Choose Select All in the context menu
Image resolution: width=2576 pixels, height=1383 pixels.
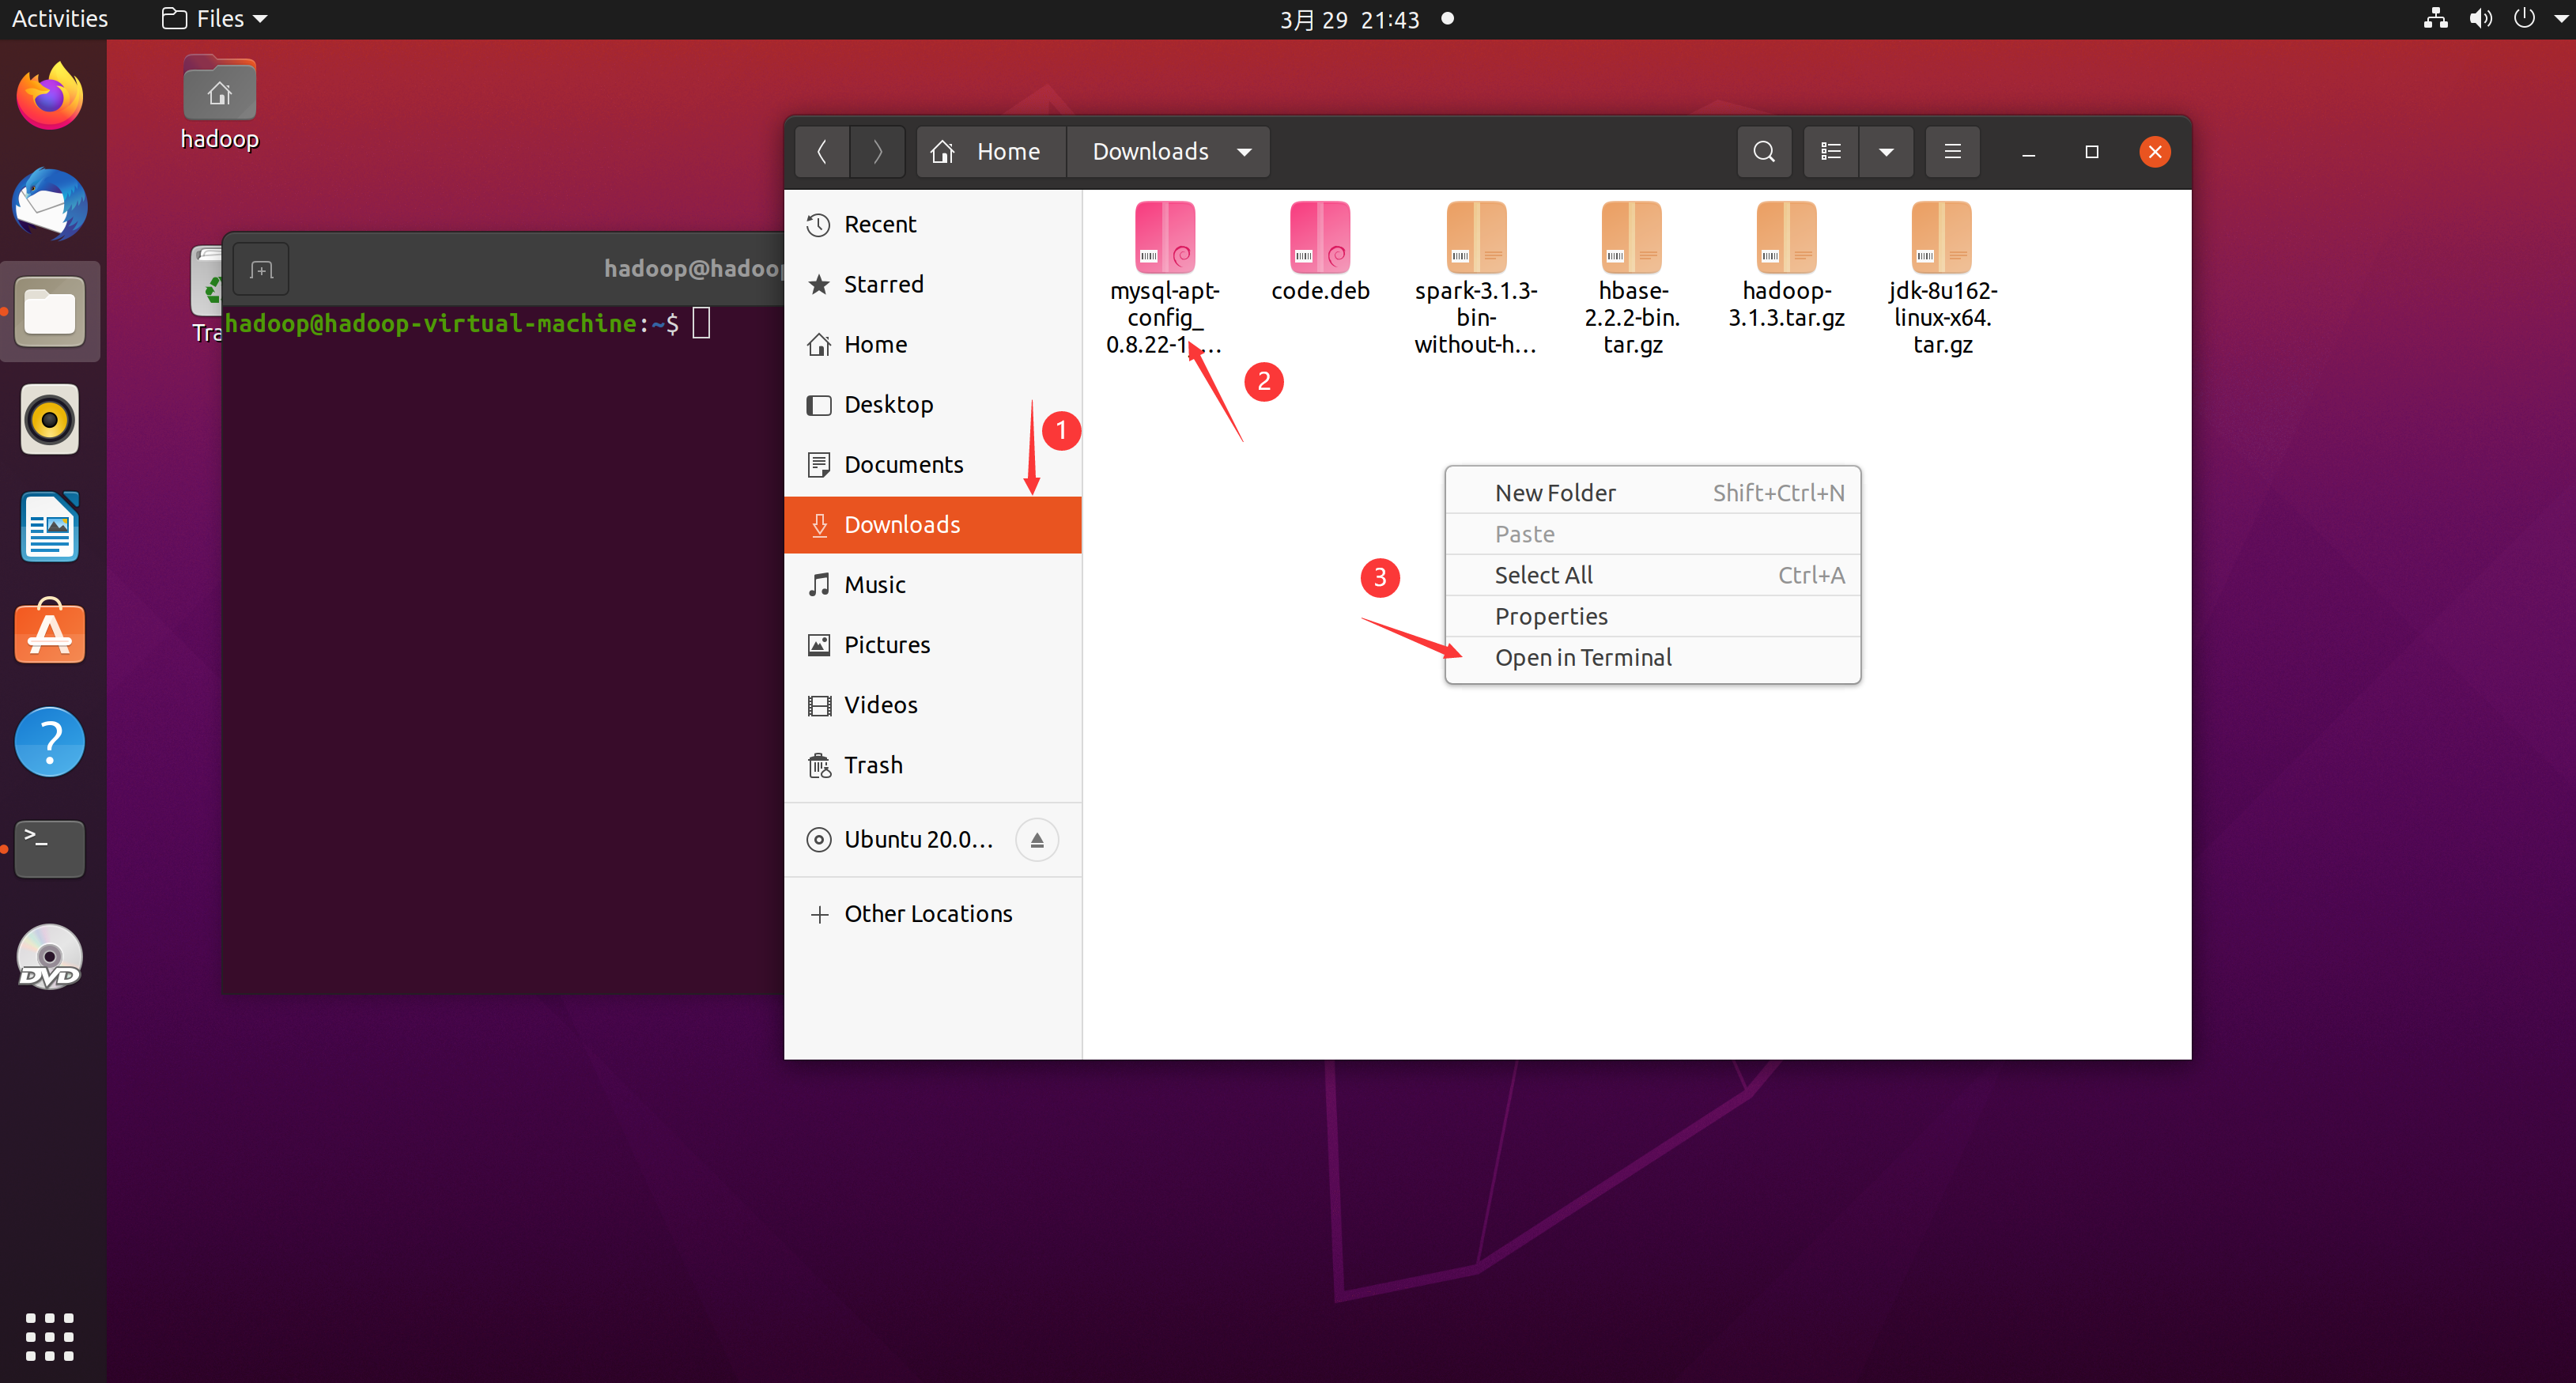1543,574
